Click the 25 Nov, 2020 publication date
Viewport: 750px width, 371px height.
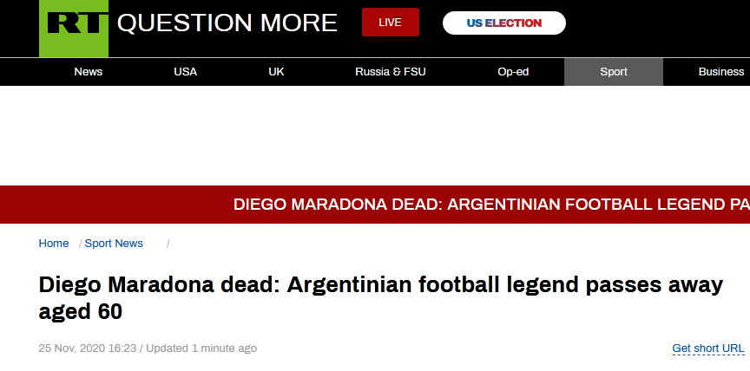point(87,348)
